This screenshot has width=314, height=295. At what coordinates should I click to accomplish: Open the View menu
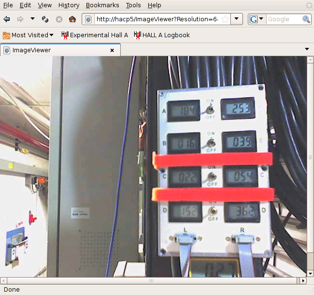pos(44,5)
